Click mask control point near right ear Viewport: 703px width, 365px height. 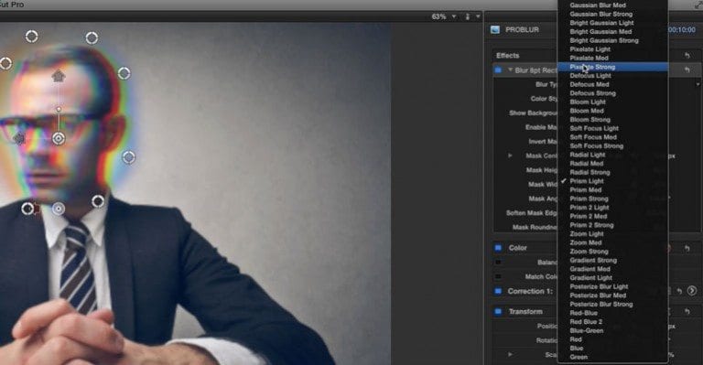[x=129, y=157]
